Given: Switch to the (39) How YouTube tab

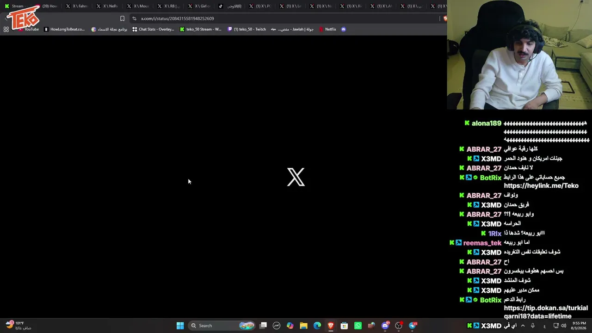Looking at the screenshot, I should click(46, 6).
